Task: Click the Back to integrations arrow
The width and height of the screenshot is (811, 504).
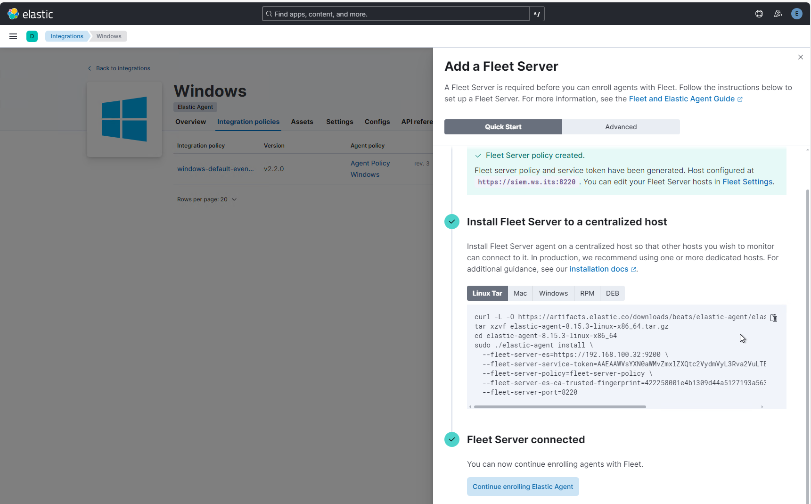Action: [90, 68]
